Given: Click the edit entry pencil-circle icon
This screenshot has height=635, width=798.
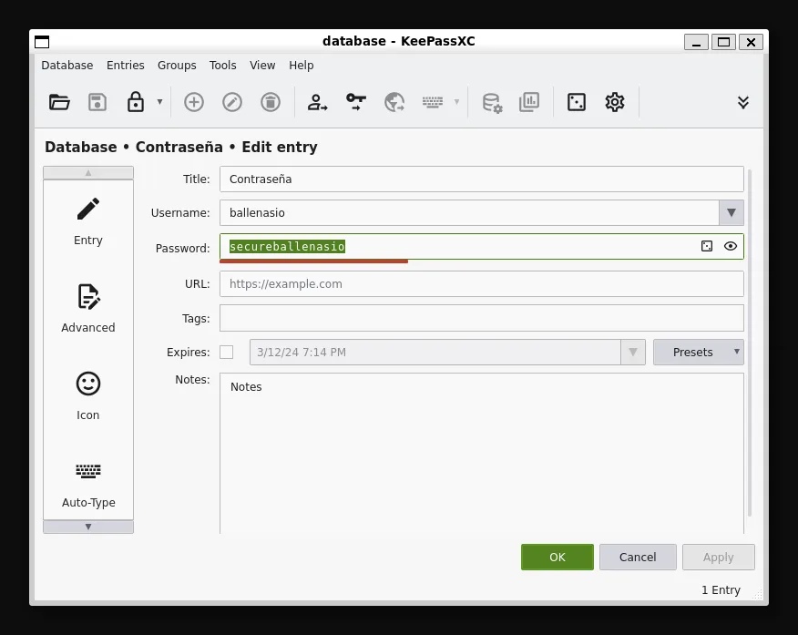Looking at the screenshot, I should (232, 102).
